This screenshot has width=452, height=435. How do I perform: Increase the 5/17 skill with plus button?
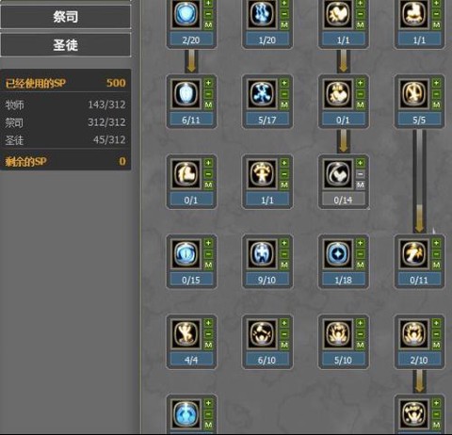[284, 83]
